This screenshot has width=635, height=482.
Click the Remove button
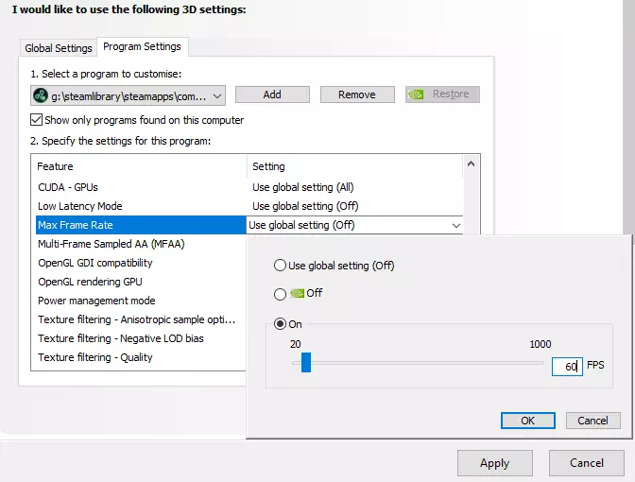point(356,95)
